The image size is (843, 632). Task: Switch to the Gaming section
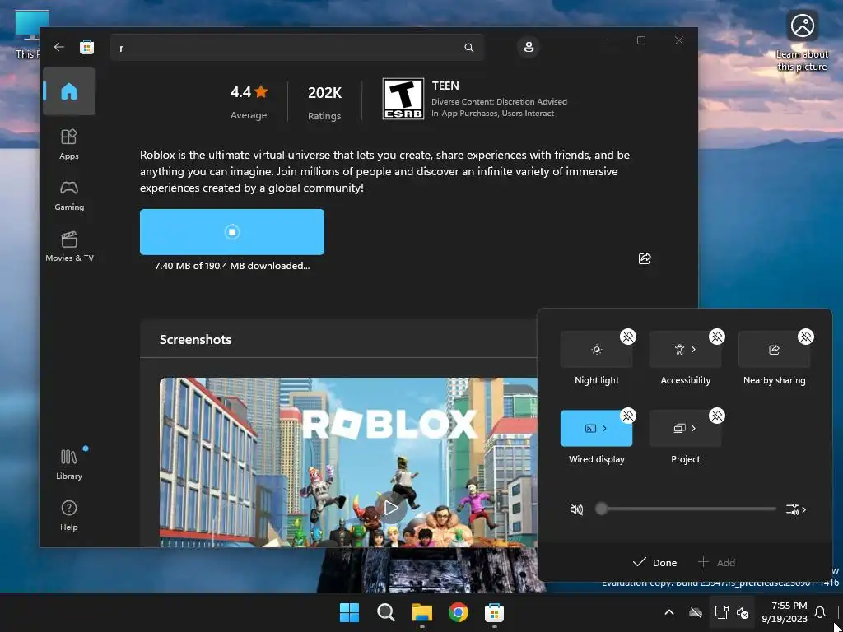(69, 196)
